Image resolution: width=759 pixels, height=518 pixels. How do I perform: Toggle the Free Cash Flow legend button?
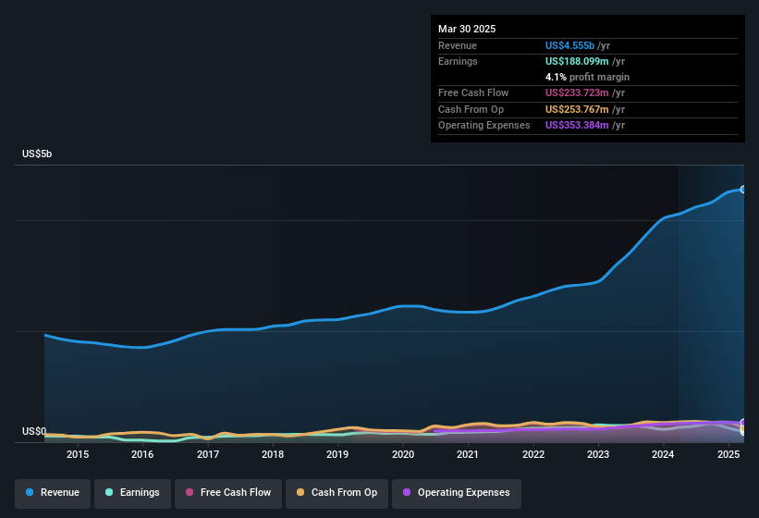[x=228, y=493]
